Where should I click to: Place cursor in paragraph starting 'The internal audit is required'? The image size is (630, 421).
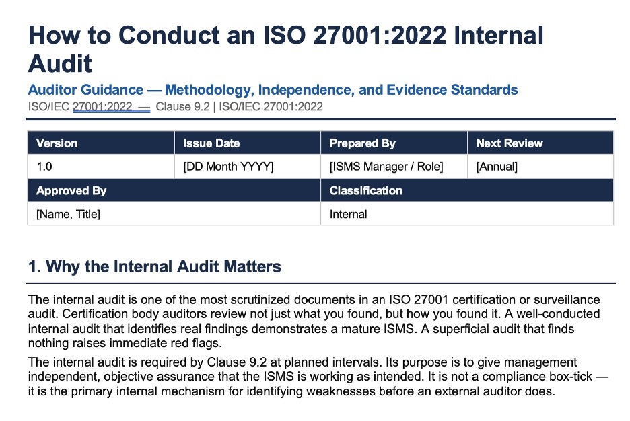tap(318, 377)
